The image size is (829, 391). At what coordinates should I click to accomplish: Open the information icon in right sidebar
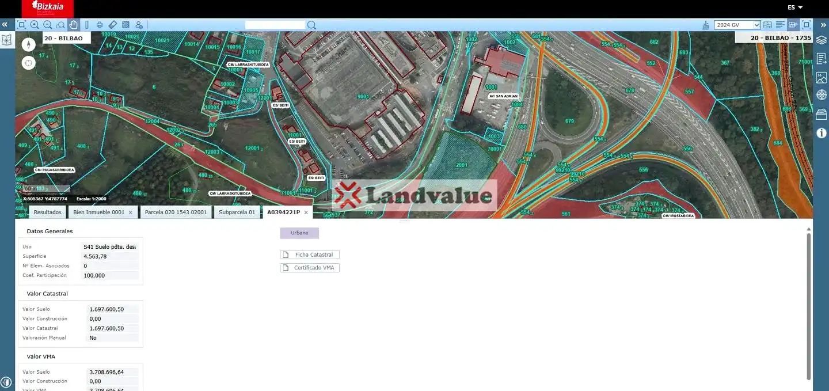(x=822, y=133)
